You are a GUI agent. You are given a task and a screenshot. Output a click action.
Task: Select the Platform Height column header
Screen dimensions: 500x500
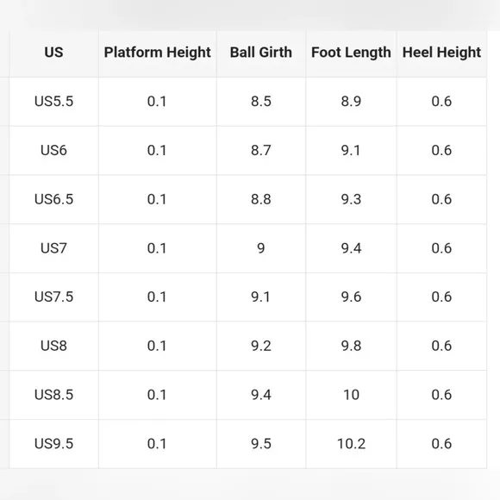point(158,53)
